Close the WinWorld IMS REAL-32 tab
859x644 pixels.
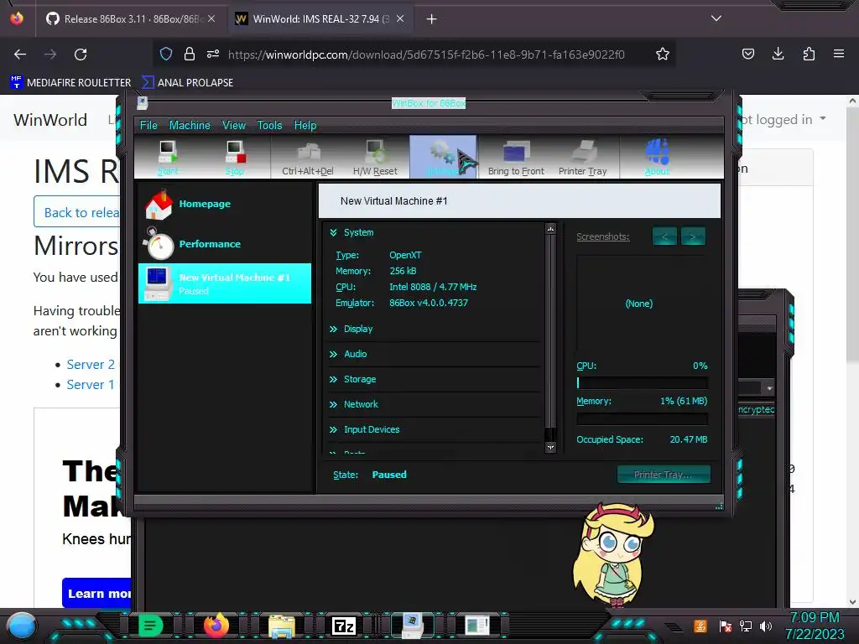coord(400,18)
